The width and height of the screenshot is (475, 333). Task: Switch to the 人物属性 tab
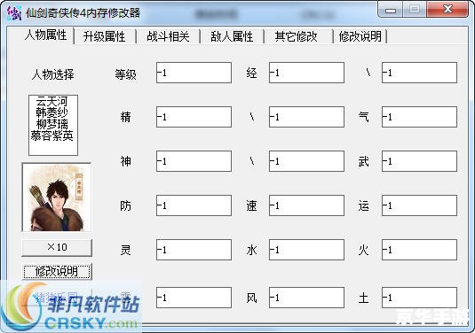coord(45,35)
